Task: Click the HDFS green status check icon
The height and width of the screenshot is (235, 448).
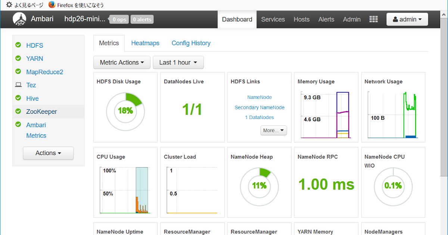Action: point(18,45)
